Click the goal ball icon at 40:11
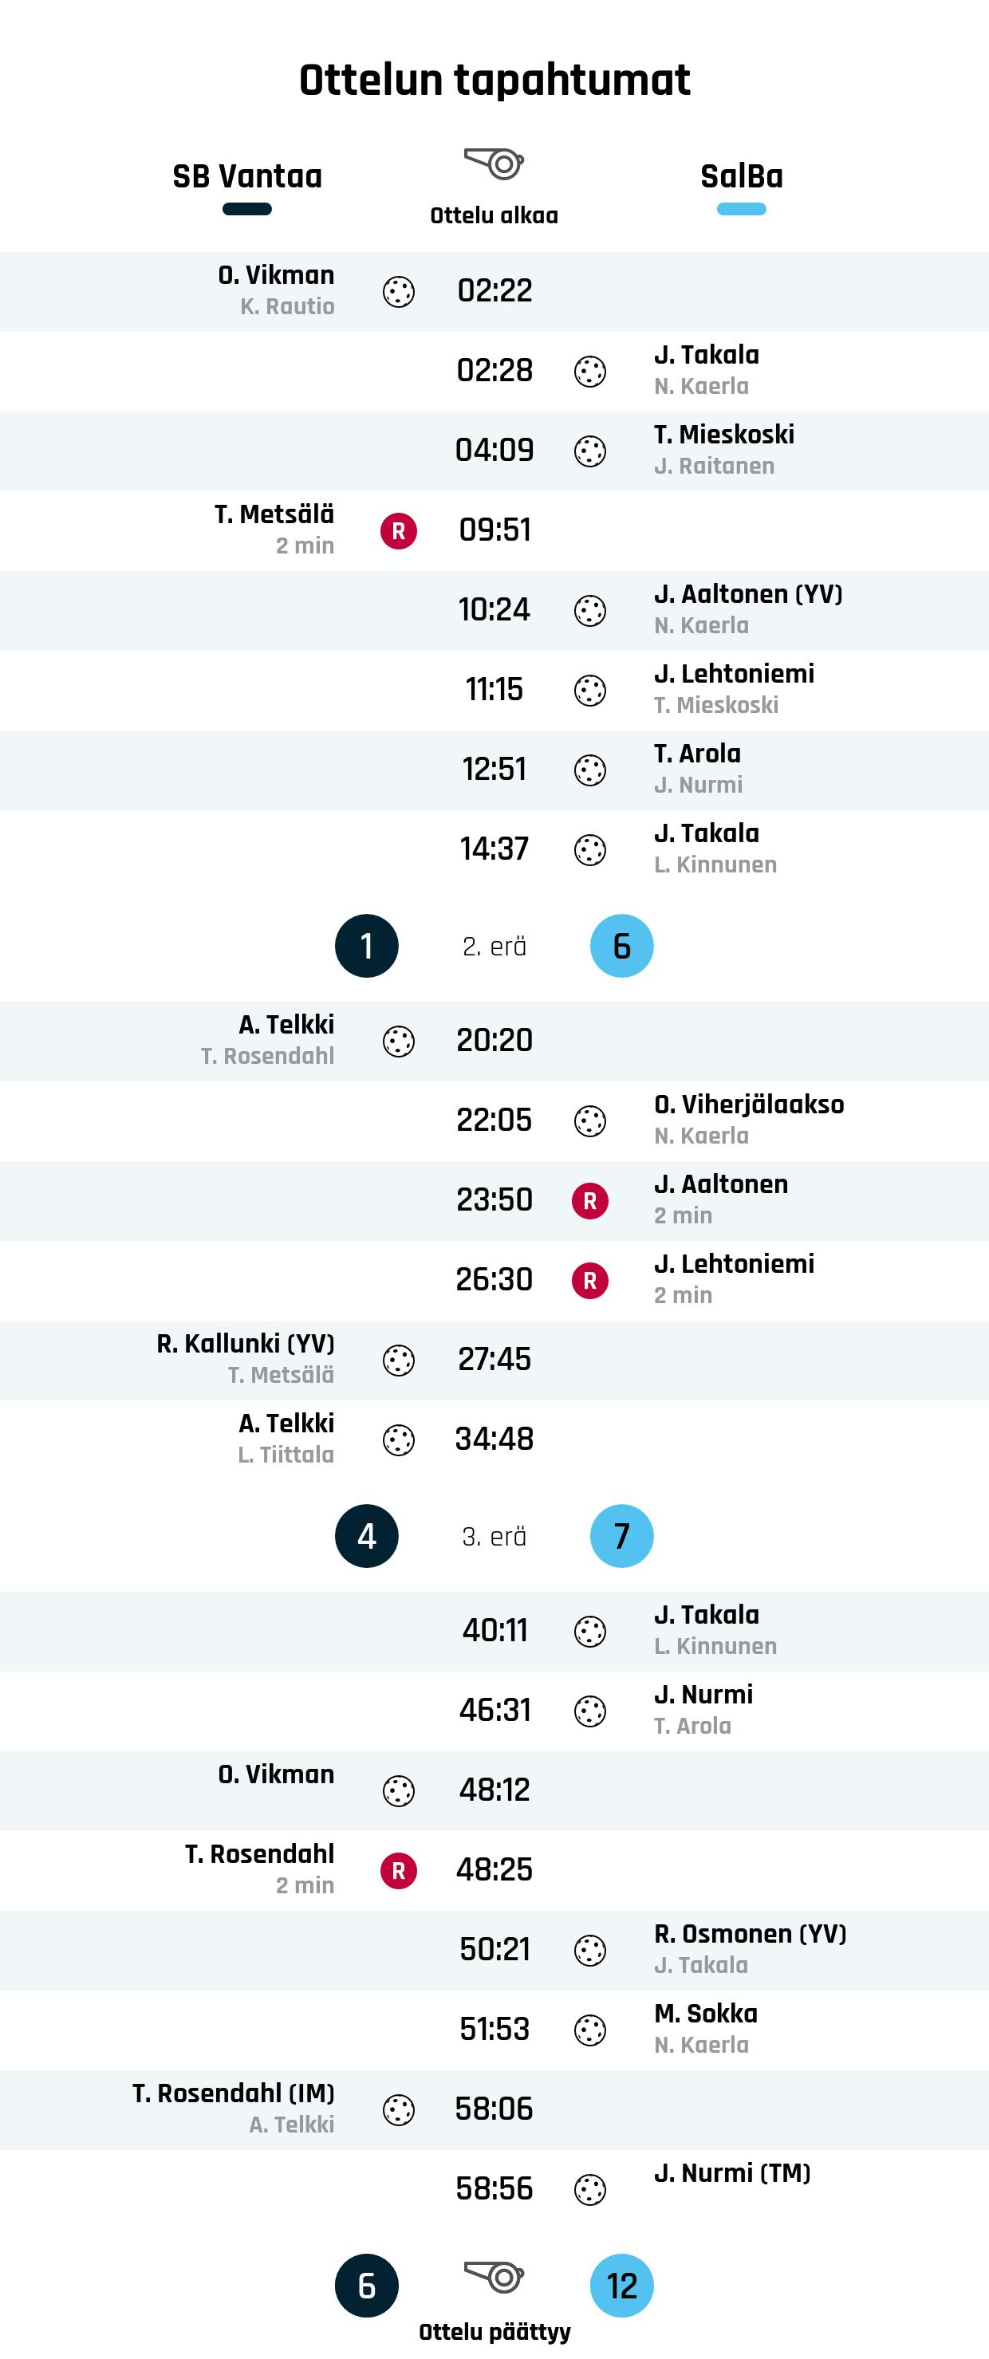Screen dimensions: 989x2359 (589, 1631)
